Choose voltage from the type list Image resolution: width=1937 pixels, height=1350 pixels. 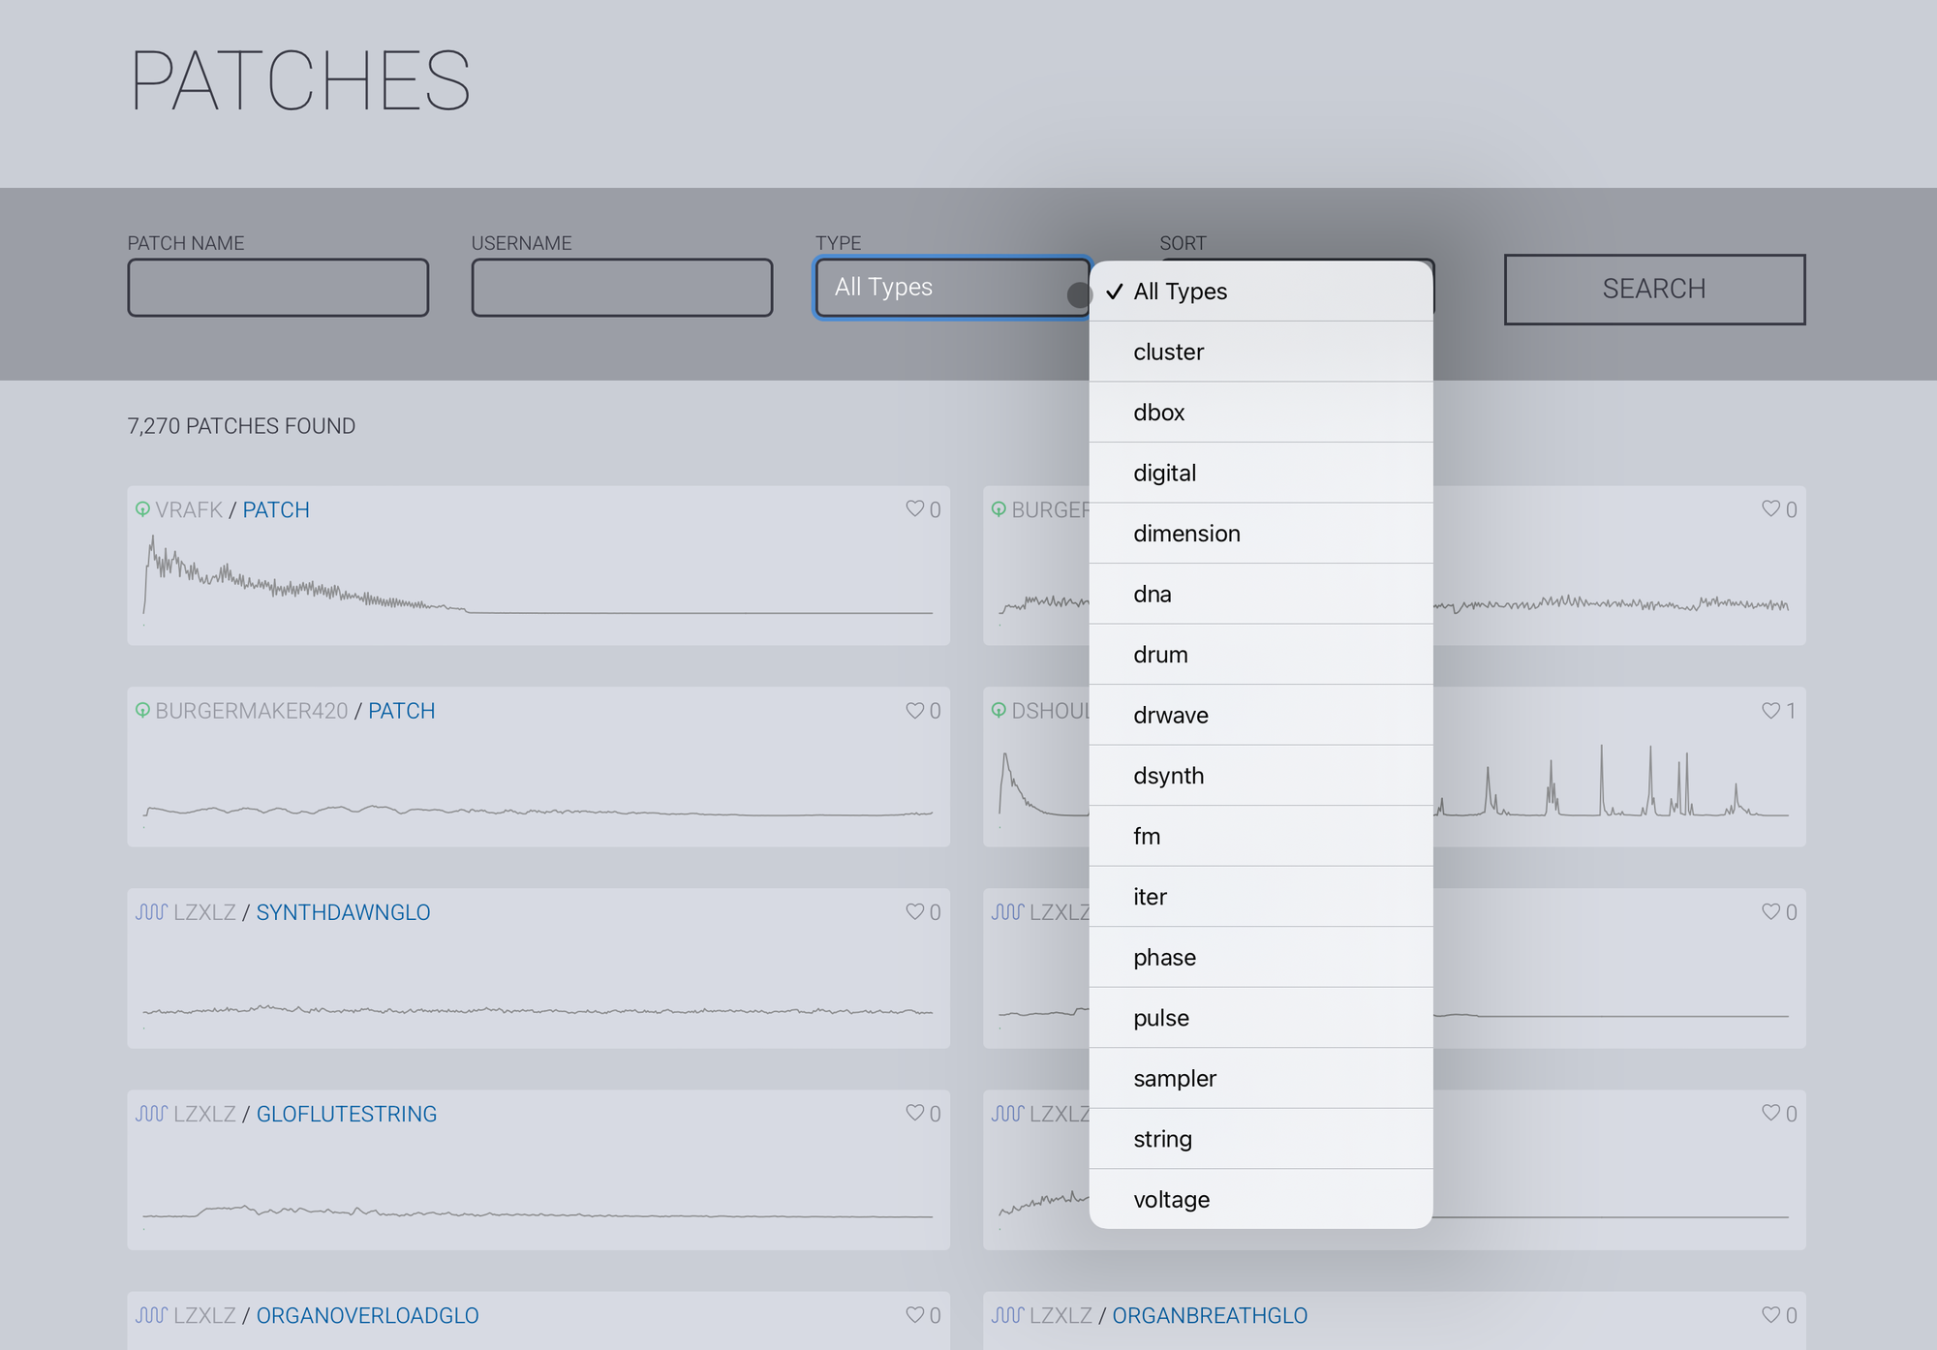[1261, 1199]
